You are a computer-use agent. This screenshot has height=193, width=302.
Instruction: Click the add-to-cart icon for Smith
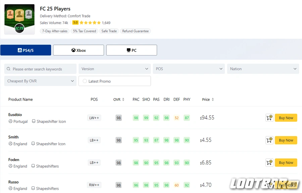point(269,140)
